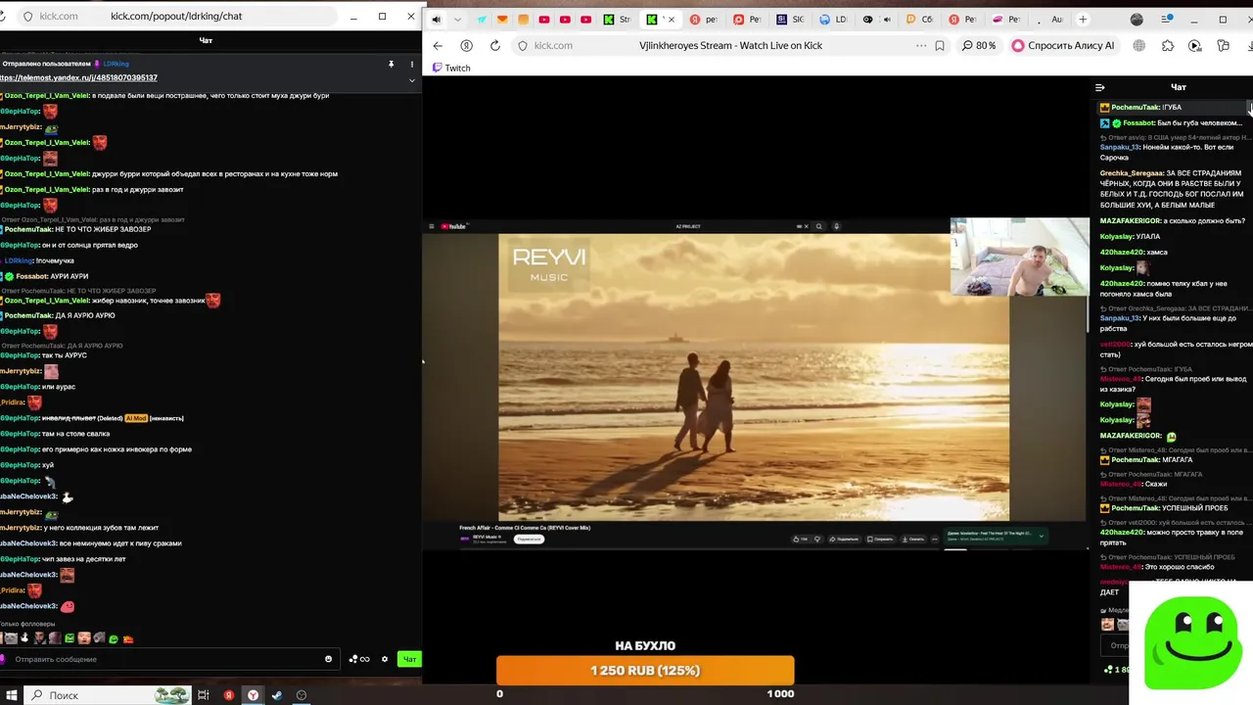The image size is (1253, 705).
Task: Click the YouTube search icon inside the stream
Action: click(819, 226)
